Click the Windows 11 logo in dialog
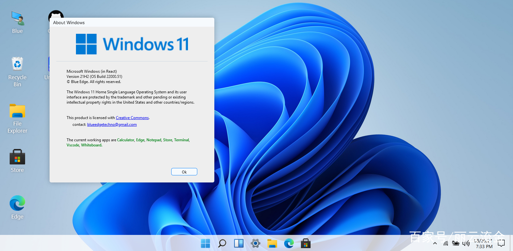Viewport: 513px width, 251px height. [x=132, y=44]
